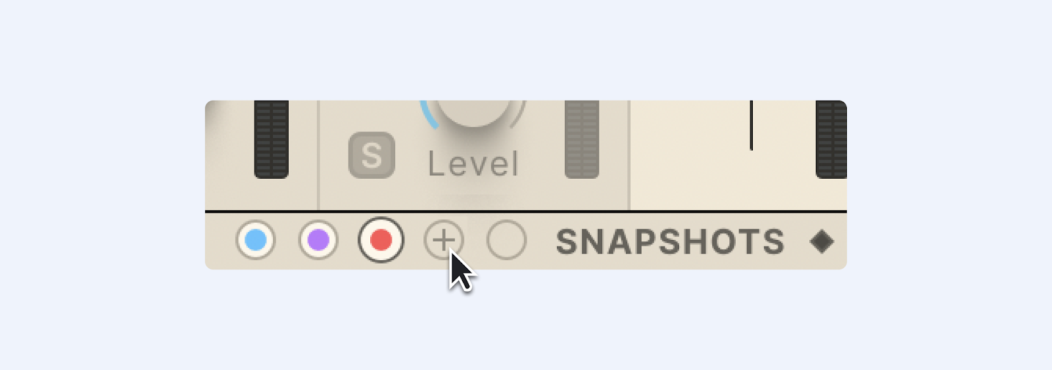Click the Level text label
The image size is (1052, 370).
pos(473,164)
